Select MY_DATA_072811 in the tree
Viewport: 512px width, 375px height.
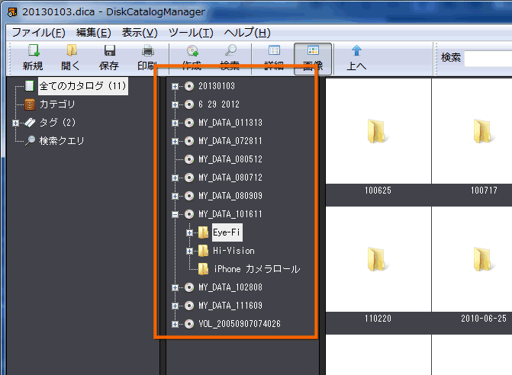click(230, 141)
